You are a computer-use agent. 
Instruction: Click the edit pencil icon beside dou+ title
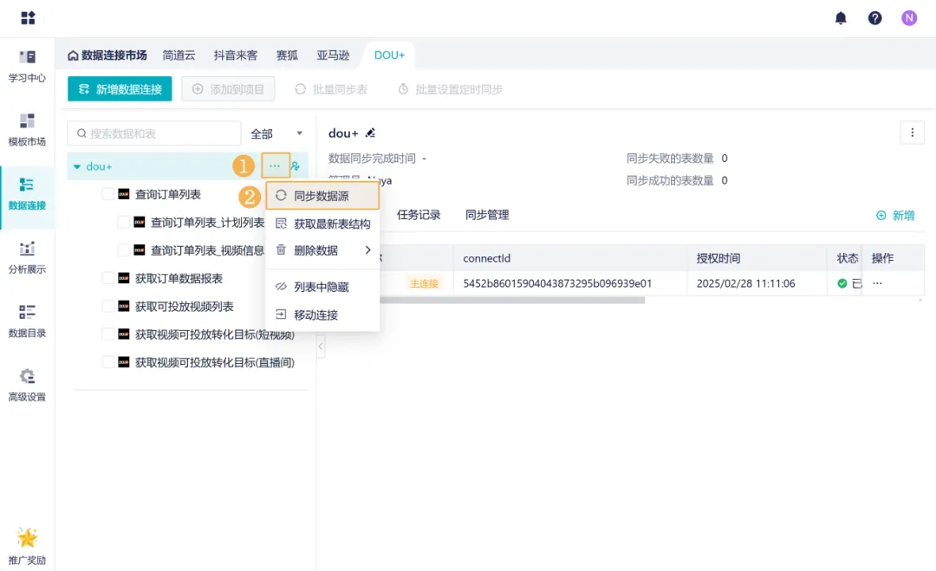[x=370, y=133]
